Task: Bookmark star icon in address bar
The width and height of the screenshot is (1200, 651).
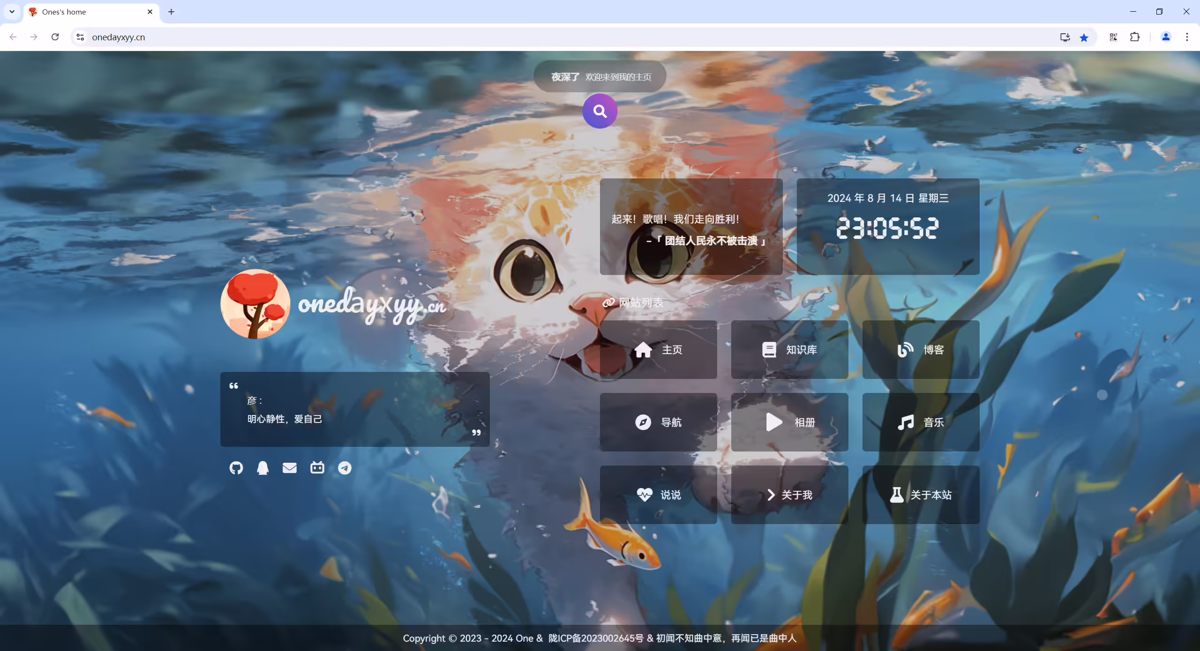Action: [x=1084, y=37]
